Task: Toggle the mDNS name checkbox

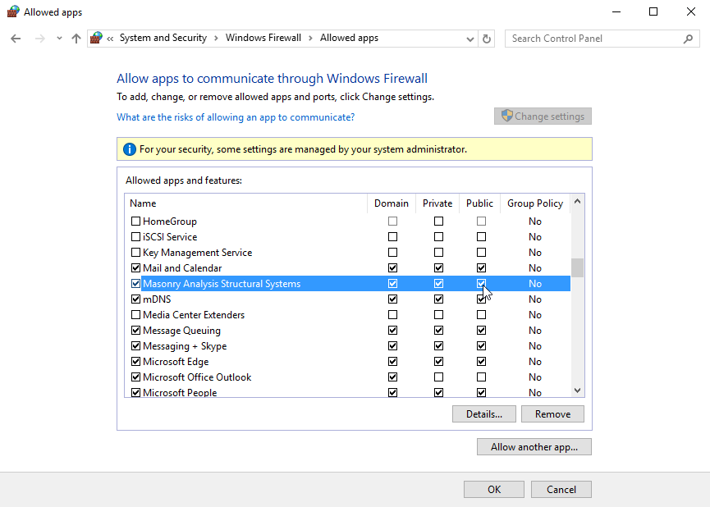Action: click(x=135, y=299)
